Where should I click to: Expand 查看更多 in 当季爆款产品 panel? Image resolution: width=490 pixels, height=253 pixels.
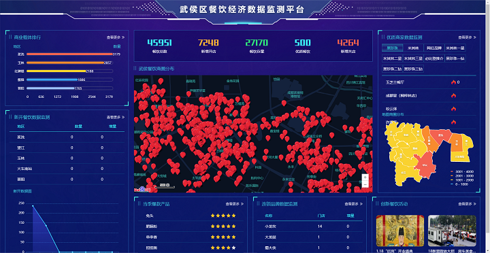(235, 204)
